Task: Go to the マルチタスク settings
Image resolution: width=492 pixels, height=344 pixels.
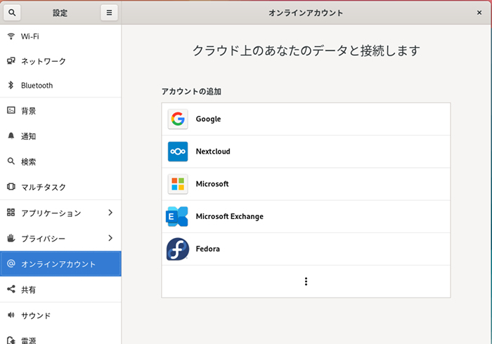Action: tap(44, 187)
